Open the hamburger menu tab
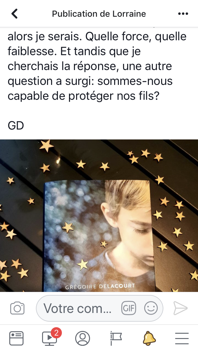Viewport: 198px width, 352px height. (182, 338)
